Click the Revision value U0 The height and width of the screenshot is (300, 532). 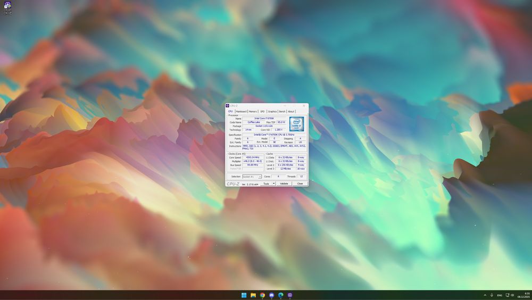[300, 142]
